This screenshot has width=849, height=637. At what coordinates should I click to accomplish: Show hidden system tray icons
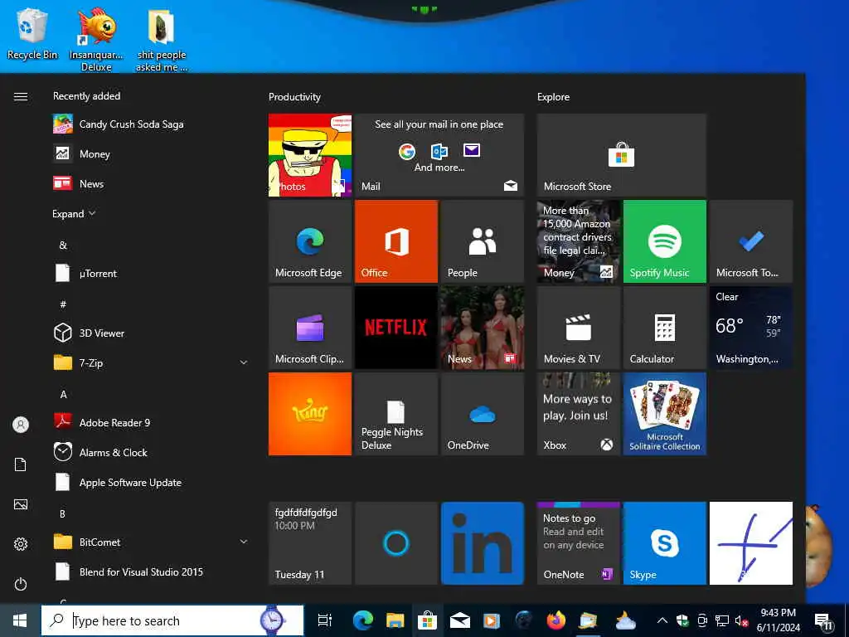pyautogui.click(x=662, y=620)
